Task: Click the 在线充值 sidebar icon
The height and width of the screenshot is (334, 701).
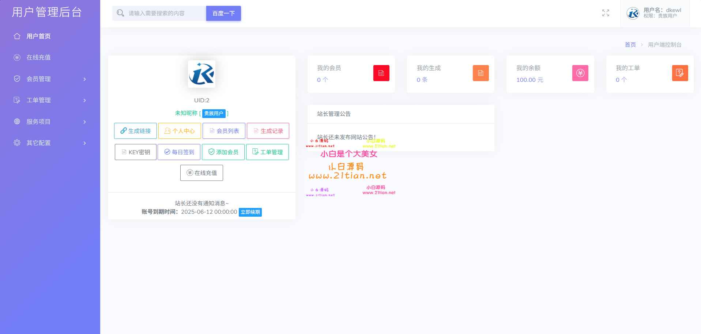Action: click(x=16, y=57)
